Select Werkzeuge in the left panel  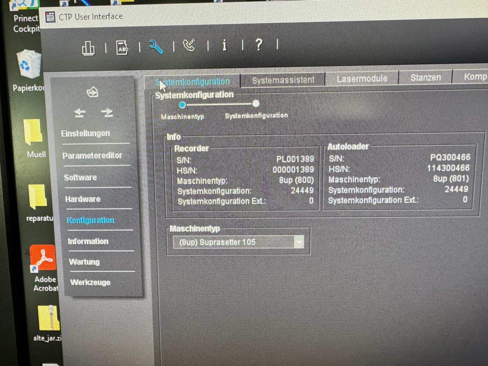[x=91, y=282]
